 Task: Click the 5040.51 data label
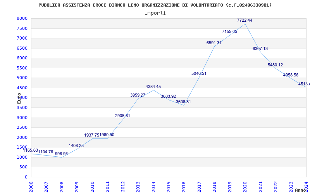tap(199, 73)
